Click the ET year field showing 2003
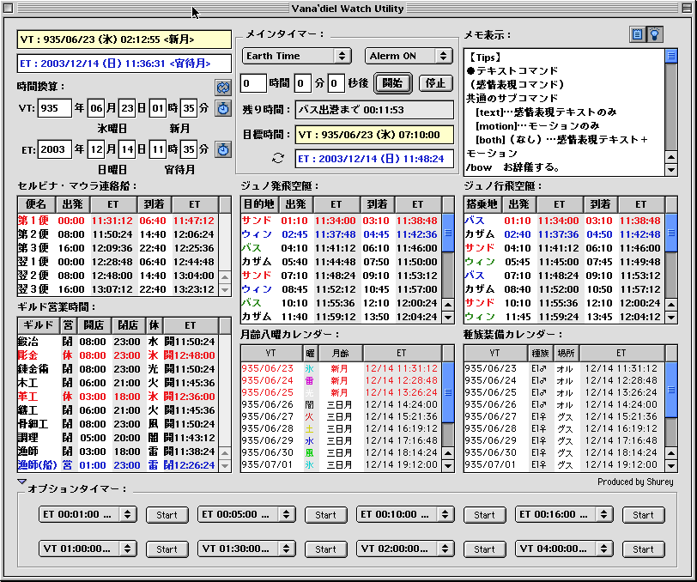Viewport: 697px width, 582px height. click(55, 149)
